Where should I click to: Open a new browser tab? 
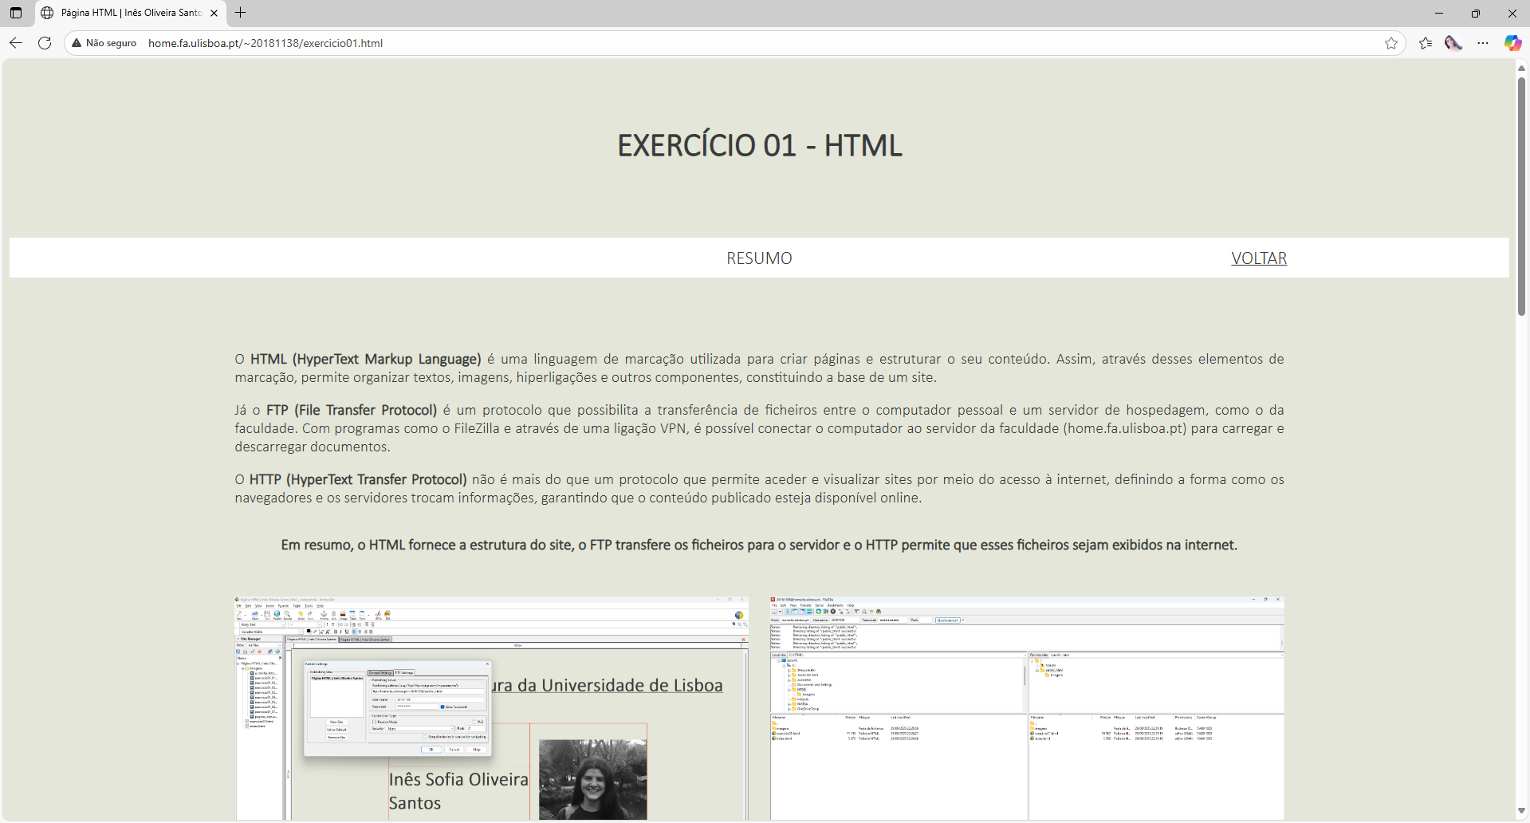241,13
